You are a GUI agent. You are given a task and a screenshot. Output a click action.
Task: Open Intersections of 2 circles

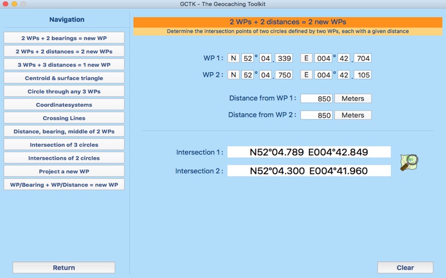(x=64, y=158)
